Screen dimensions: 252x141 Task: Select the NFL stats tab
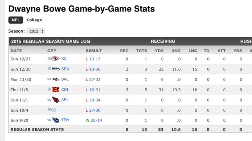point(16,20)
